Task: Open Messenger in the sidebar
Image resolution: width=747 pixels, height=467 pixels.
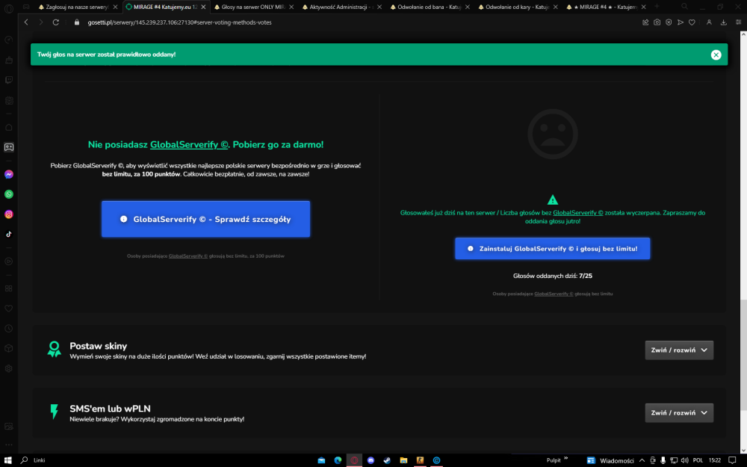Action: click(8, 174)
